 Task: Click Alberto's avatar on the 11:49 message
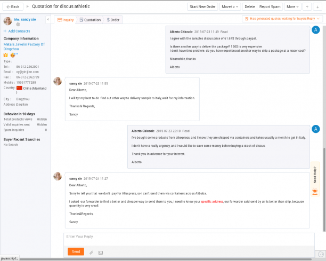pos(315,30)
